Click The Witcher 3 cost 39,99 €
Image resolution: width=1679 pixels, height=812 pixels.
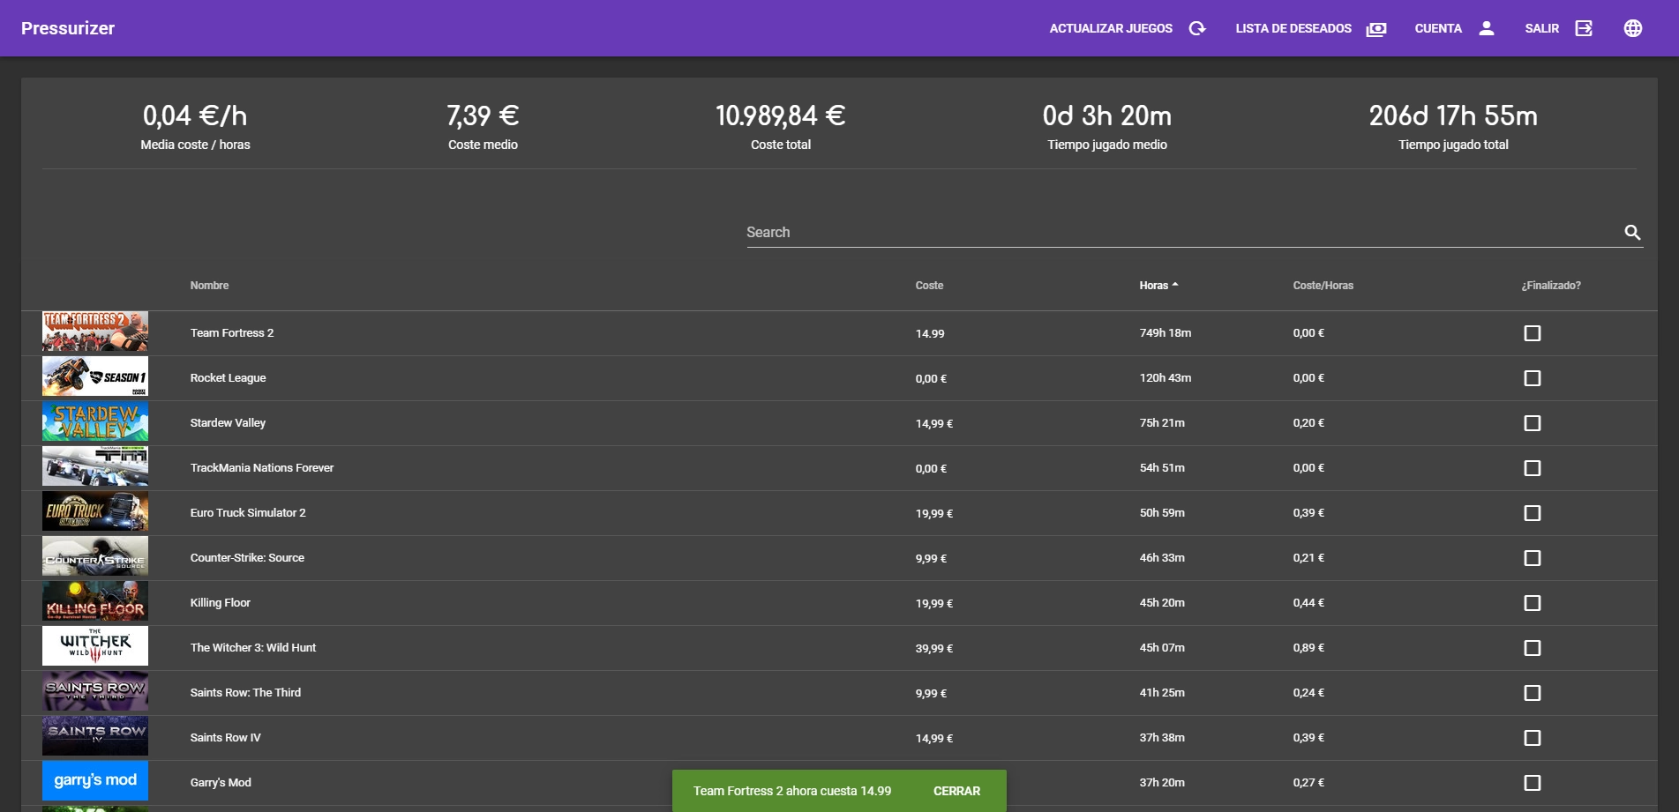click(934, 649)
